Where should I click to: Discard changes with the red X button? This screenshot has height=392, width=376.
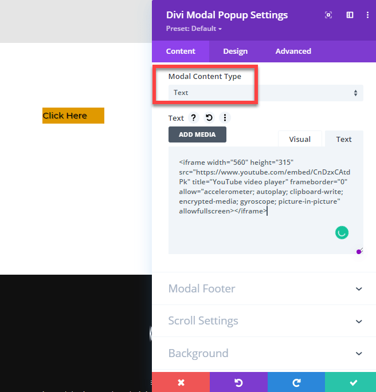[x=181, y=382]
